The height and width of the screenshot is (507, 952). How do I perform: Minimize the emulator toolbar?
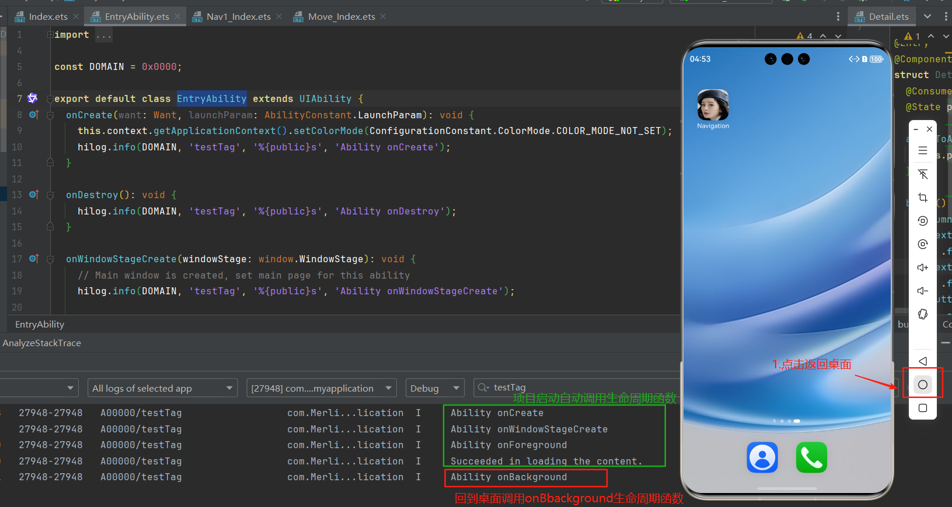(916, 129)
